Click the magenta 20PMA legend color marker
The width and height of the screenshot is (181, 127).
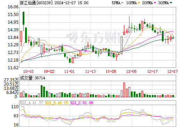click(155, 3)
